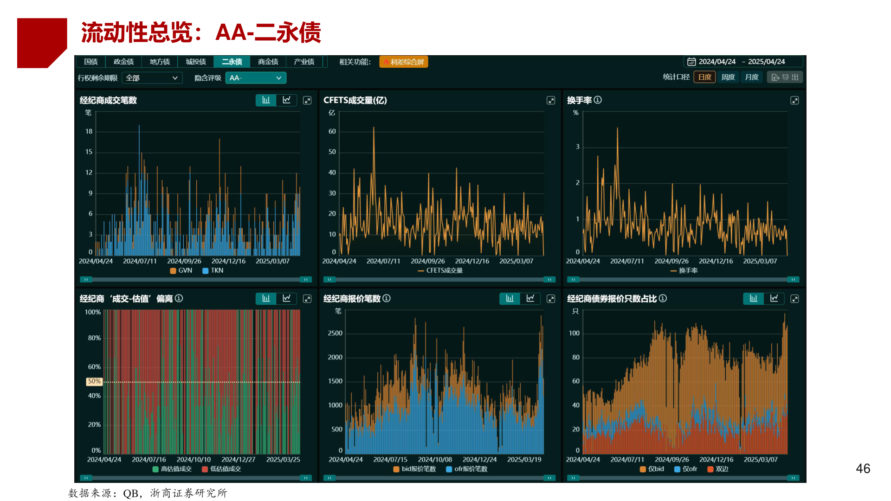Open the 行权剩余期限 dropdown showing 全部
Viewport: 891px width, 501px height.
(x=152, y=78)
